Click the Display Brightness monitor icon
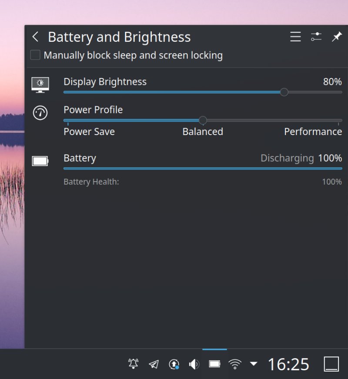This screenshot has width=348, height=379. 40,85
